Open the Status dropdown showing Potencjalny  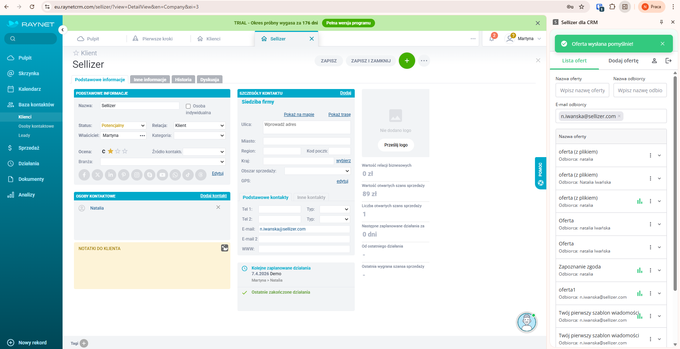pos(123,126)
